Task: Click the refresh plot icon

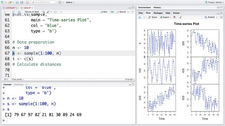Action: point(221,17)
